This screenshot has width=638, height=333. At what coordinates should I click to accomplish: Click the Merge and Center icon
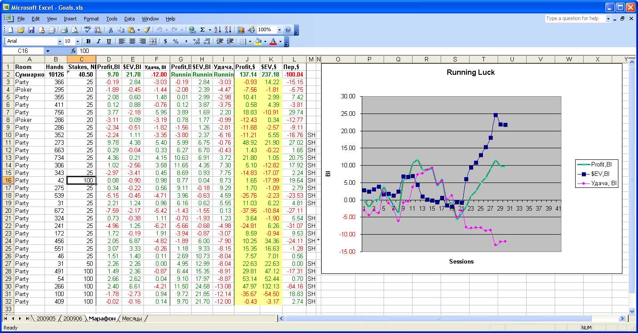[x=153, y=41]
